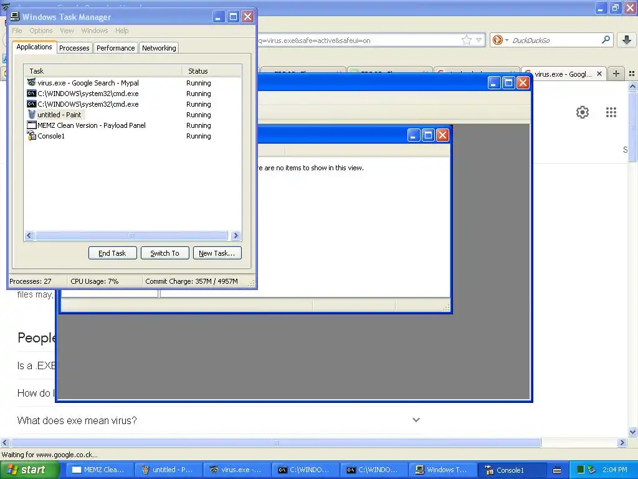Image resolution: width=638 pixels, height=479 pixels.
Task: Close the outer gray console window
Action: 523,83
